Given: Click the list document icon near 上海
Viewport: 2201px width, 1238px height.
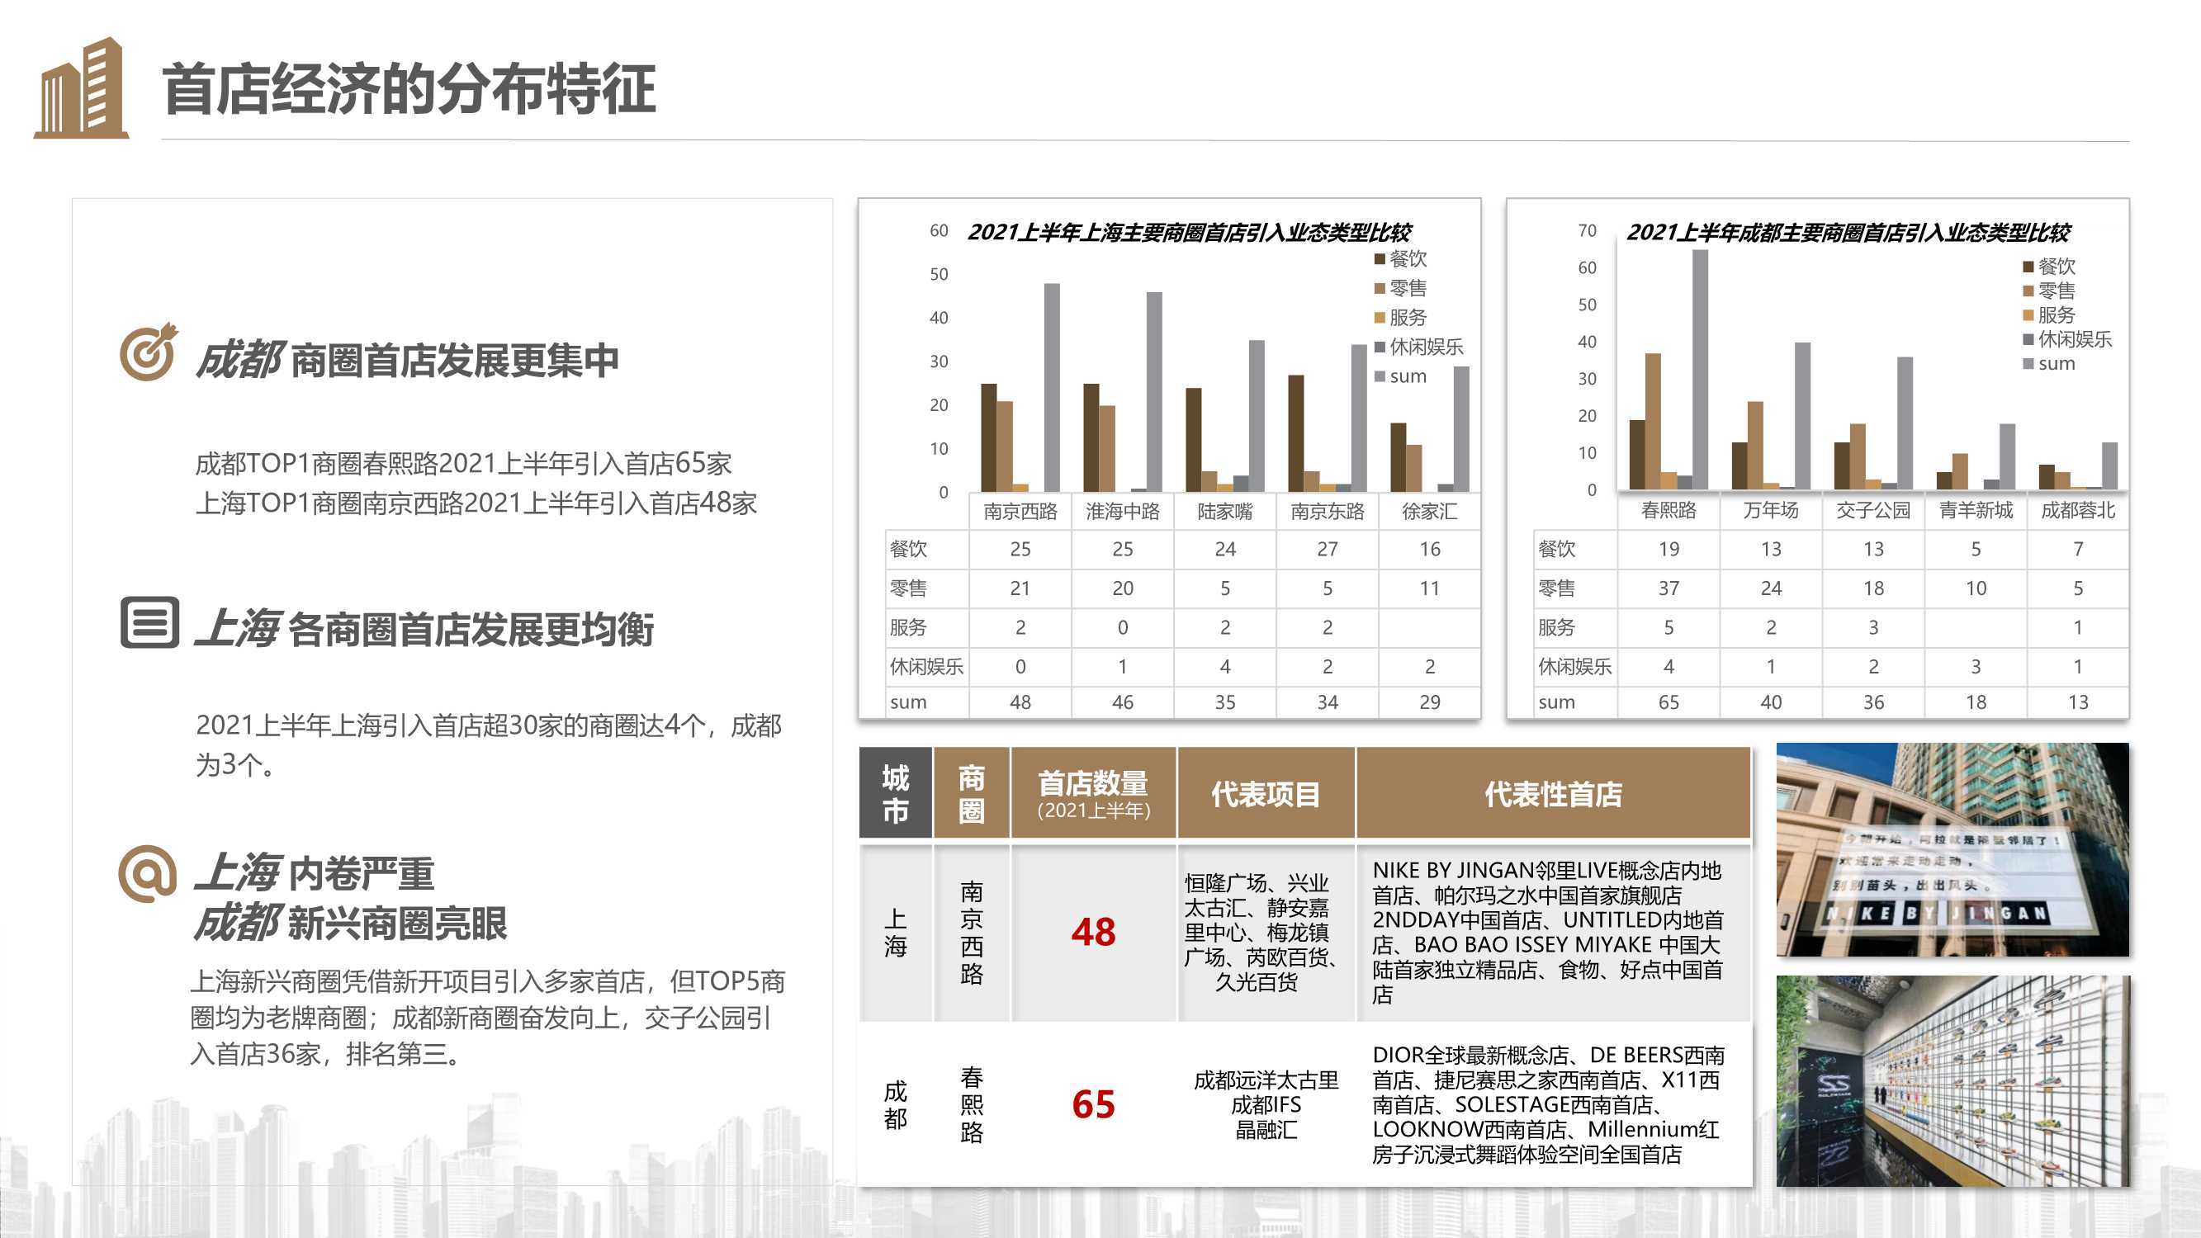Looking at the screenshot, I should coord(149,622).
